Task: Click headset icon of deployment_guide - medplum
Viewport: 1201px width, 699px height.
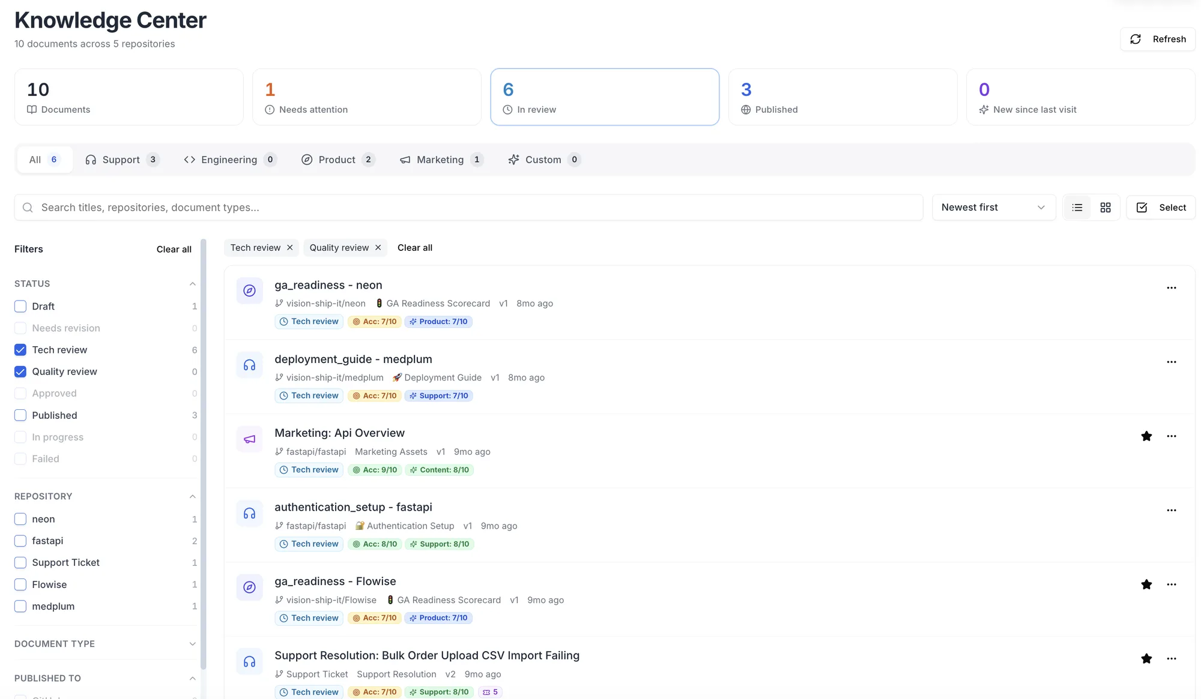Action: click(x=249, y=365)
